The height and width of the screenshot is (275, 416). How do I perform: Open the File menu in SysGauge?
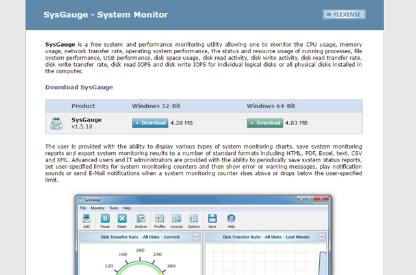point(83,208)
